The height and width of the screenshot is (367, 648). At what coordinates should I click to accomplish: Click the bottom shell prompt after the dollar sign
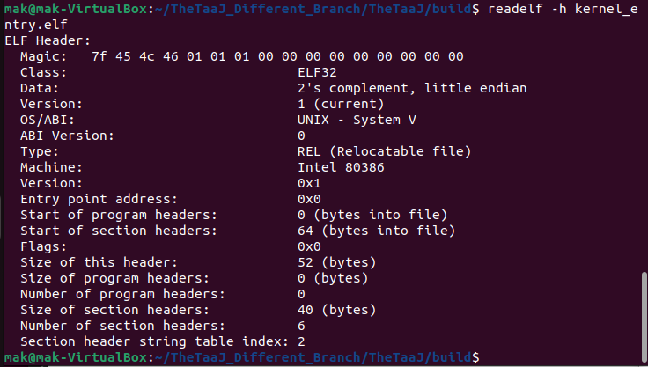488,357
